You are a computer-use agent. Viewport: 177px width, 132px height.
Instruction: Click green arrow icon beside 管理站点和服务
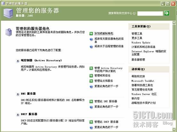click(x=91, y=81)
